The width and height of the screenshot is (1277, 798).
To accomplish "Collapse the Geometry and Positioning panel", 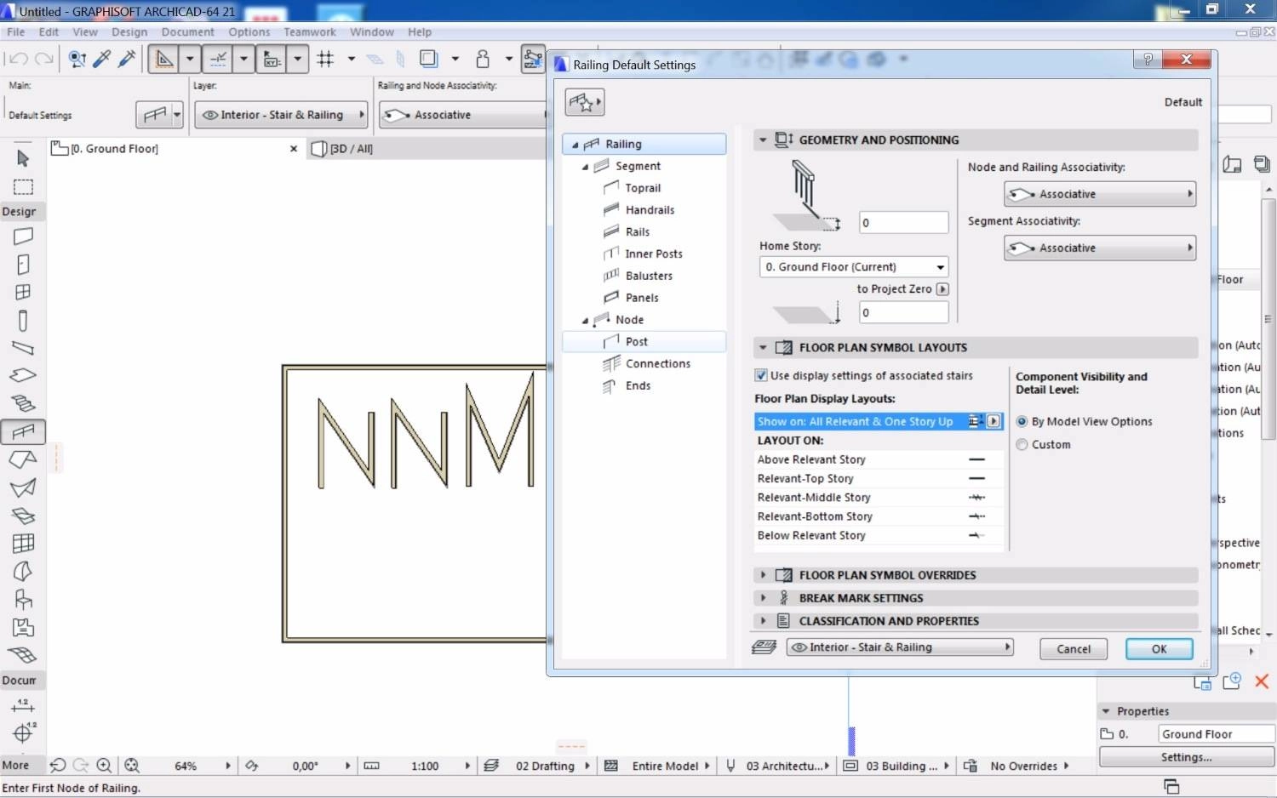I will pyautogui.click(x=763, y=140).
